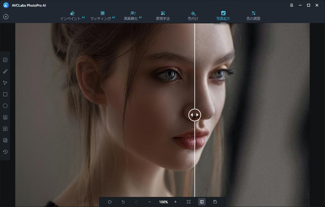Select the 色付け colorize tab
Screen dimensions: 325x207
click(193, 16)
